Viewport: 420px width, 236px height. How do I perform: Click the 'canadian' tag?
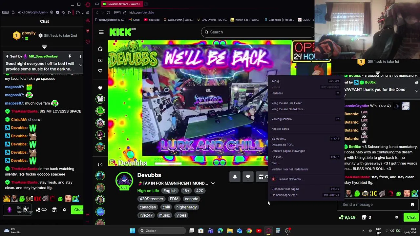[148, 207]
